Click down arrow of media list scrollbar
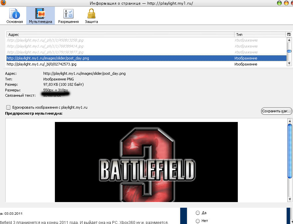The image size is (293, 224). tap(289, 63)
